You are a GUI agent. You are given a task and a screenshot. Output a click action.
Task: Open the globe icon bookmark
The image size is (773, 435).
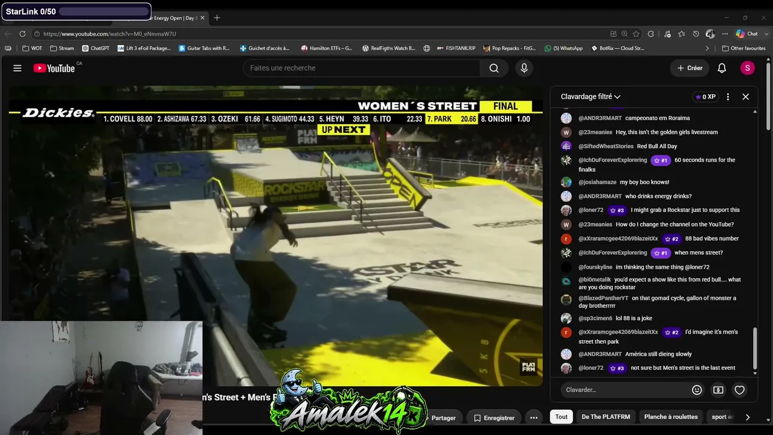pyautogui.click(x=426, y=48)
